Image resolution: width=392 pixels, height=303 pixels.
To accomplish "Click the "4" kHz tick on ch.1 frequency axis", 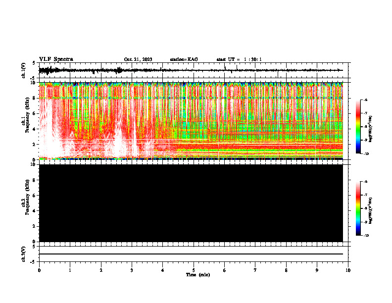I will (x=35, y=129).
